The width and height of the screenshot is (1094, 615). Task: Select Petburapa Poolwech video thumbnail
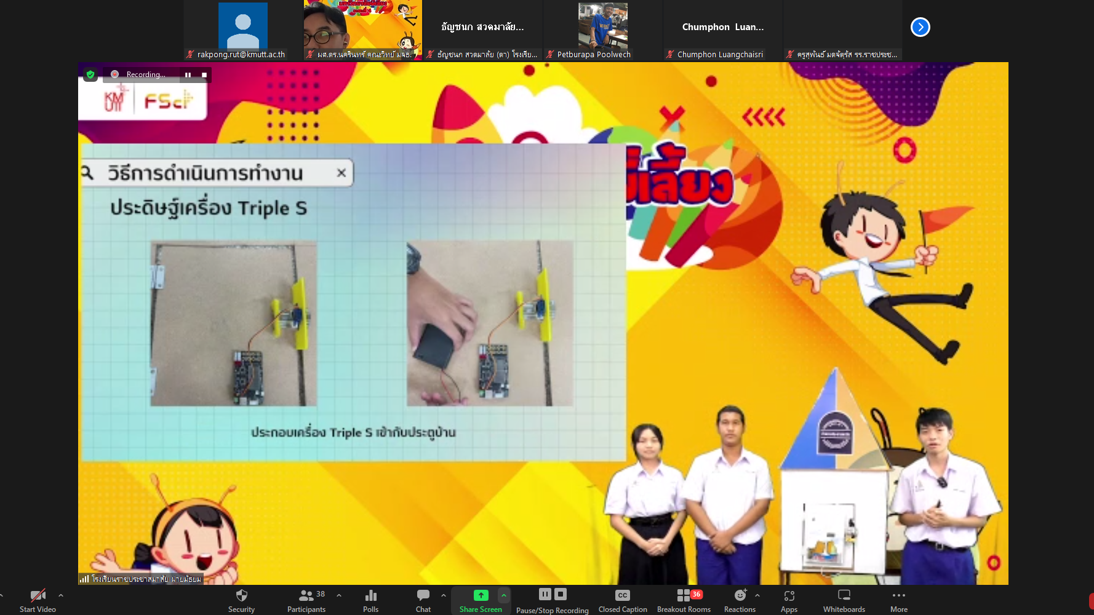pos(602,30)
